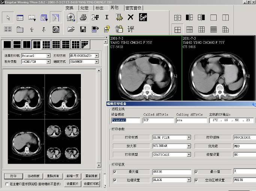Select the two-row film layout

[x=17, y=44]
